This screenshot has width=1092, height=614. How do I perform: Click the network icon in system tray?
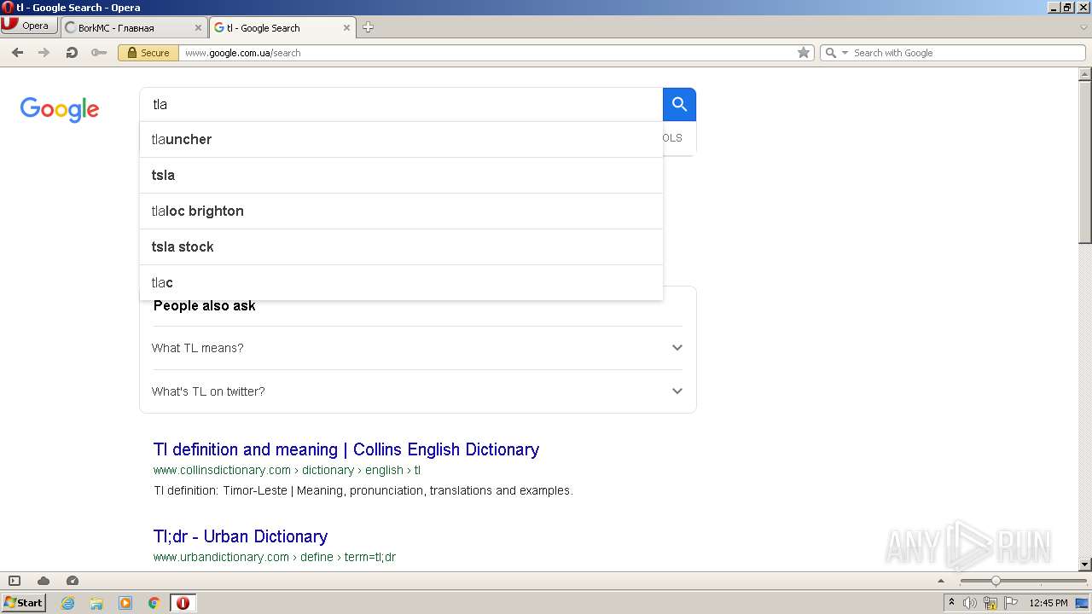pyautogui.click(x=990, y=603)
